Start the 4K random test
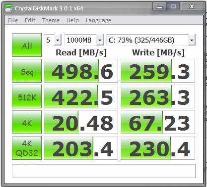The height and width of the screenshot is (187, 207). tap(27, 122)
